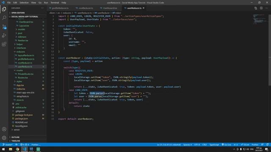271x152 pixels.
Task: Open the Help menu
Action: click(64, 3)
